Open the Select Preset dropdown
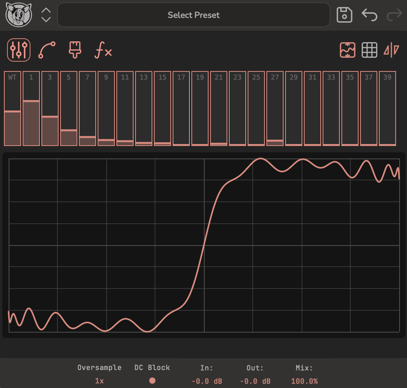 194,15
